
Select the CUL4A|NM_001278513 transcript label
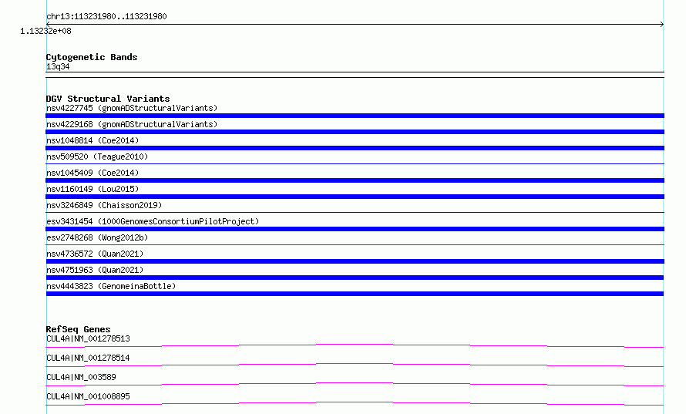(x=88, y=338)
